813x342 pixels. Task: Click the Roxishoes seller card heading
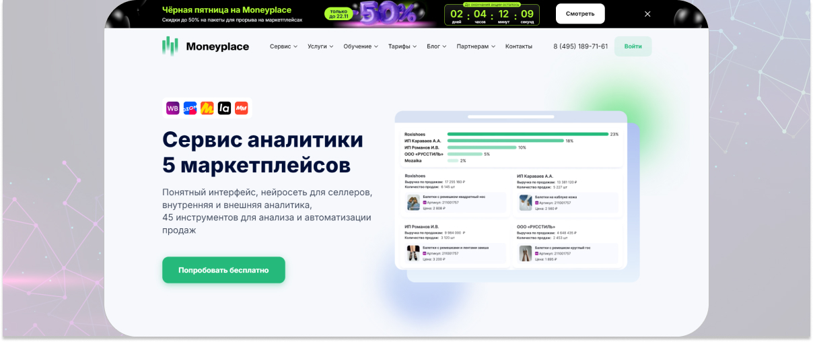pos(415,176)
